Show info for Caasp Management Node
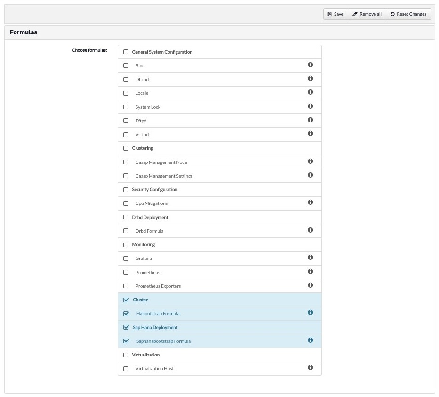Viewport: 439px width, 397px height. 310,162
